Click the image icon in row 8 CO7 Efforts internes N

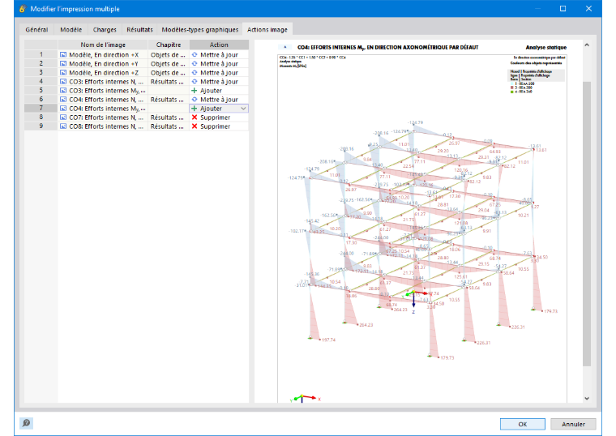pyautogui.click(x=63, y=118)
